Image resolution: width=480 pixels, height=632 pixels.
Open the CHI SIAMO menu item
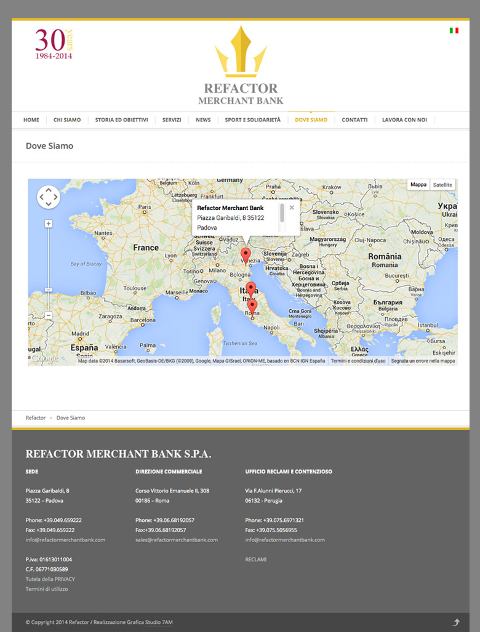67,120
